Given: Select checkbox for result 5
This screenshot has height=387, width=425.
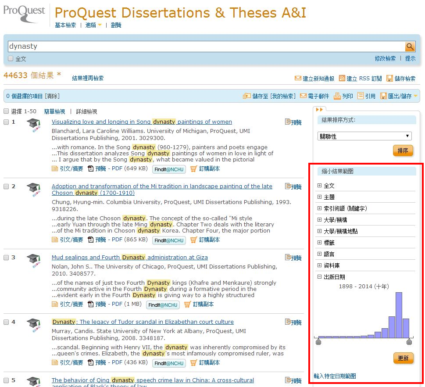Looking at the screenshot, I should click(x=6, y=380).
